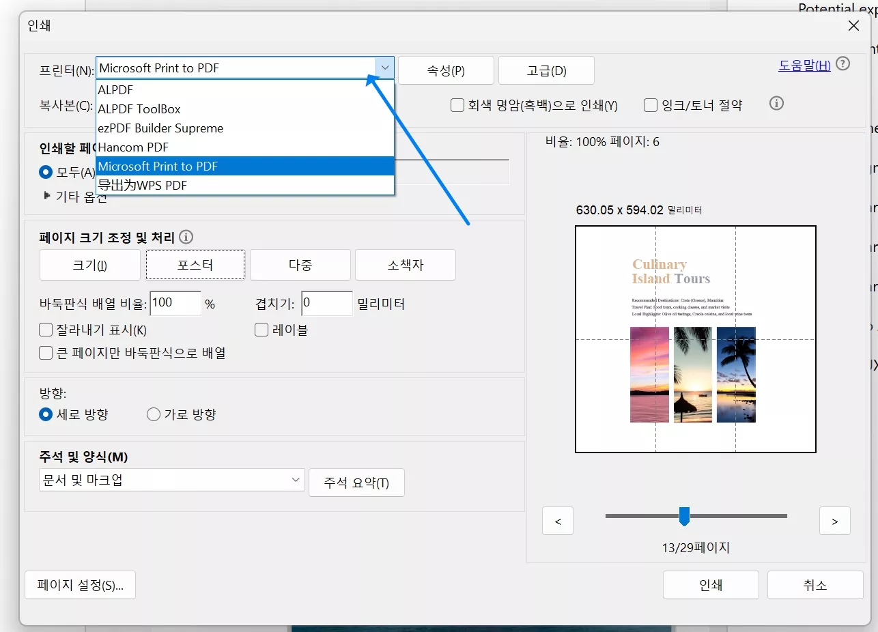Click the info icon beside 잉크/토너 절약
Image resolution: width=878 pixels, height=632 pixels.
point(776,103)
